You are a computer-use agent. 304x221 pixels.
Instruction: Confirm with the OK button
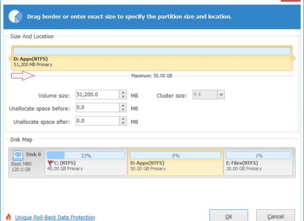229,216
